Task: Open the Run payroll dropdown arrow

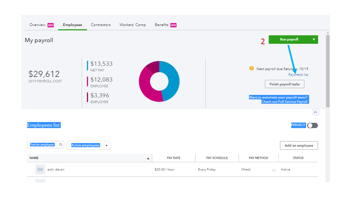Action: pos(314,40)
